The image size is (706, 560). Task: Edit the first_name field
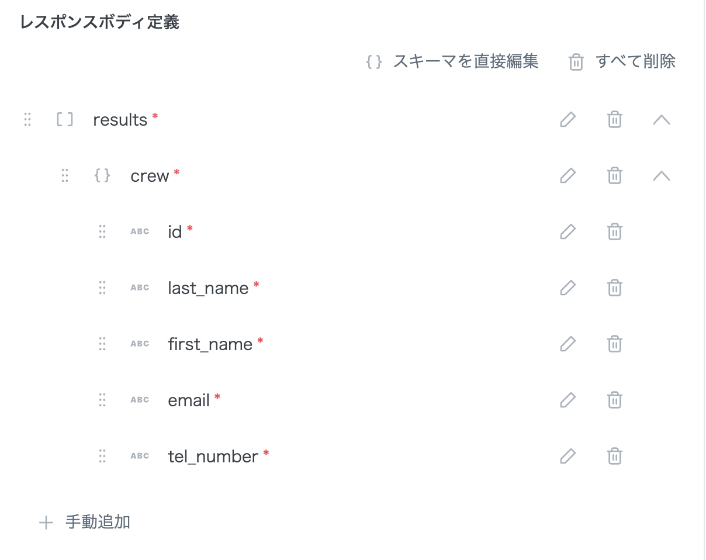pos(567,344)
